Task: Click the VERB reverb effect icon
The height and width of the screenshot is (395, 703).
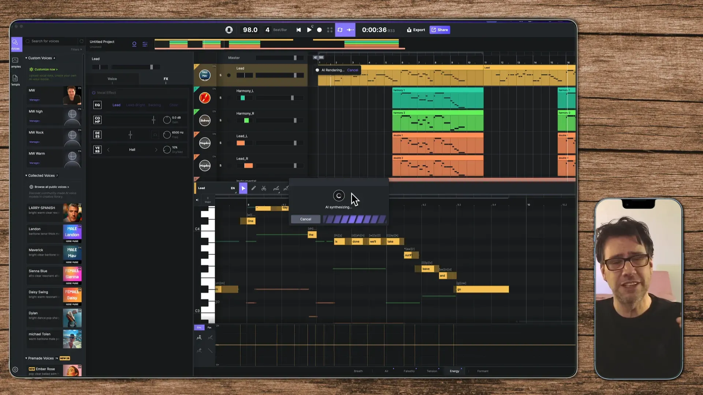Action: [97, 149]
